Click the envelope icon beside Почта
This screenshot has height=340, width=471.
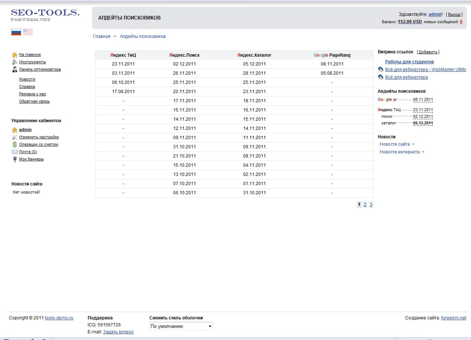pyautogui.click(x=15, y=152)
